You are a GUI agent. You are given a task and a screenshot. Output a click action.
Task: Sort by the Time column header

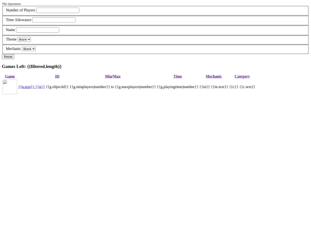pos(177,77)
